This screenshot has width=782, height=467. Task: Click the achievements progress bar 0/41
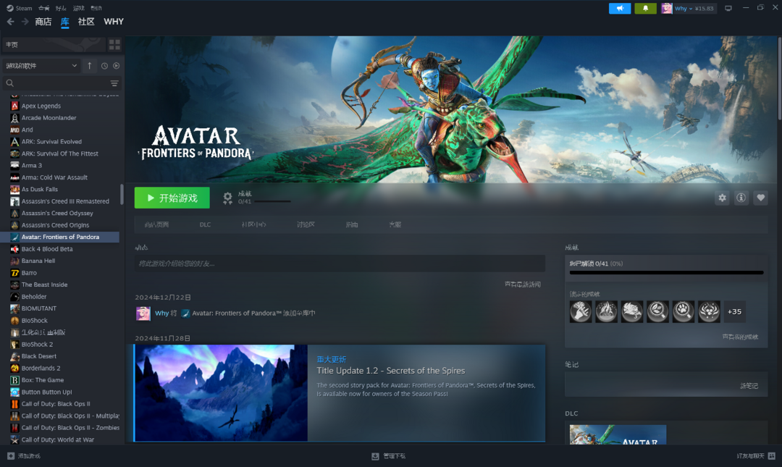click(666, 272)
